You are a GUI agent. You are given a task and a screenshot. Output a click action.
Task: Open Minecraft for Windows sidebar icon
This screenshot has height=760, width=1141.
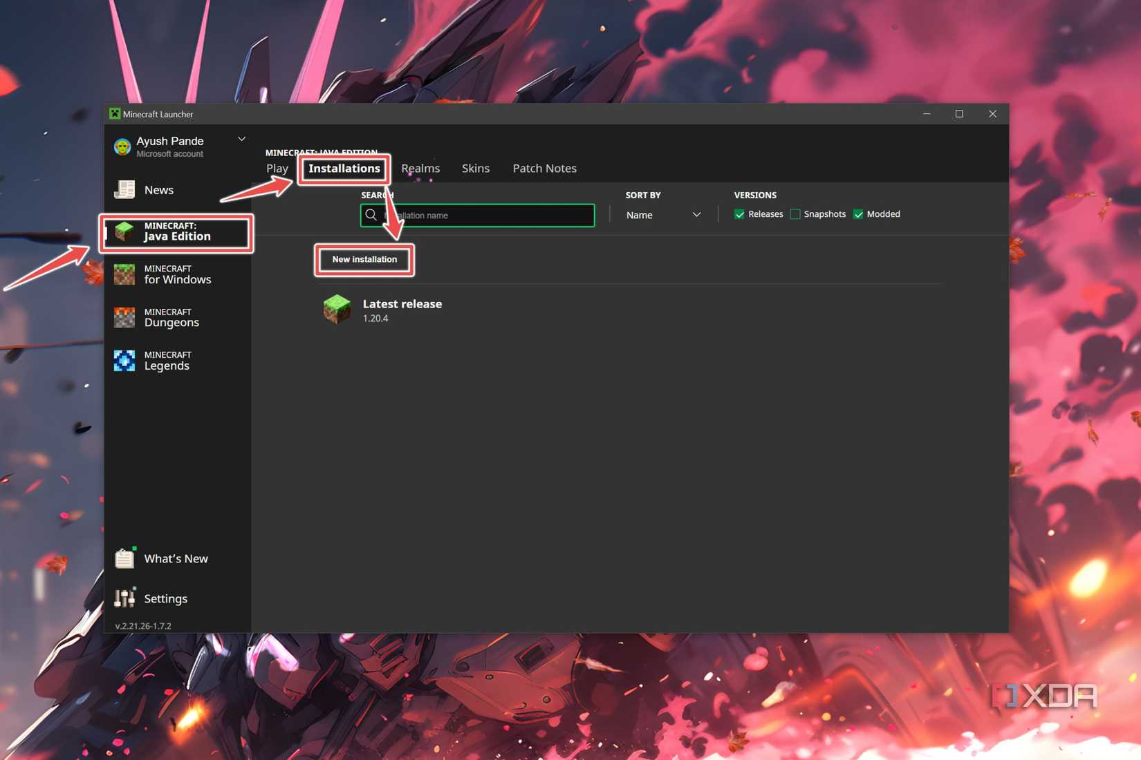tap(124, 274)
